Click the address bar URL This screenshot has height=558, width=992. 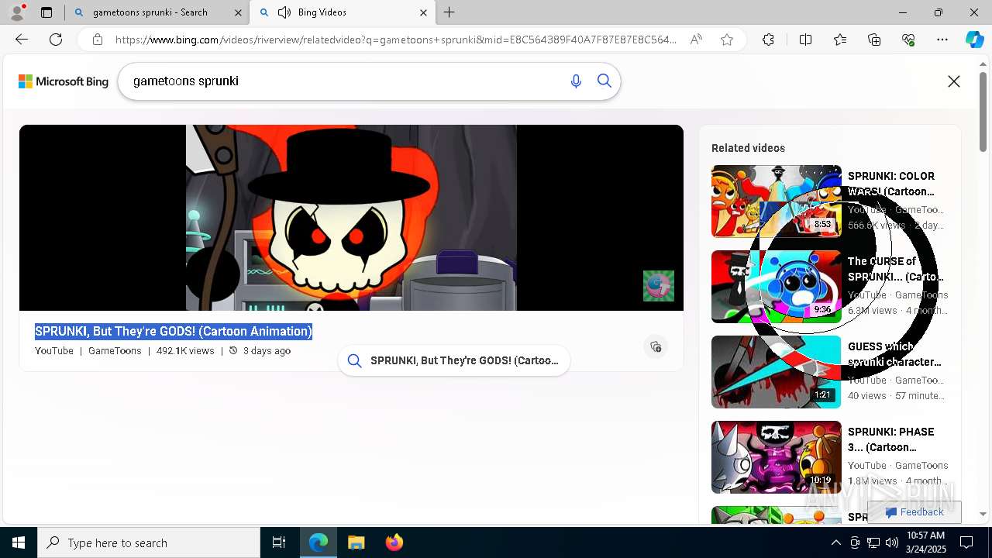pos(395,40)
